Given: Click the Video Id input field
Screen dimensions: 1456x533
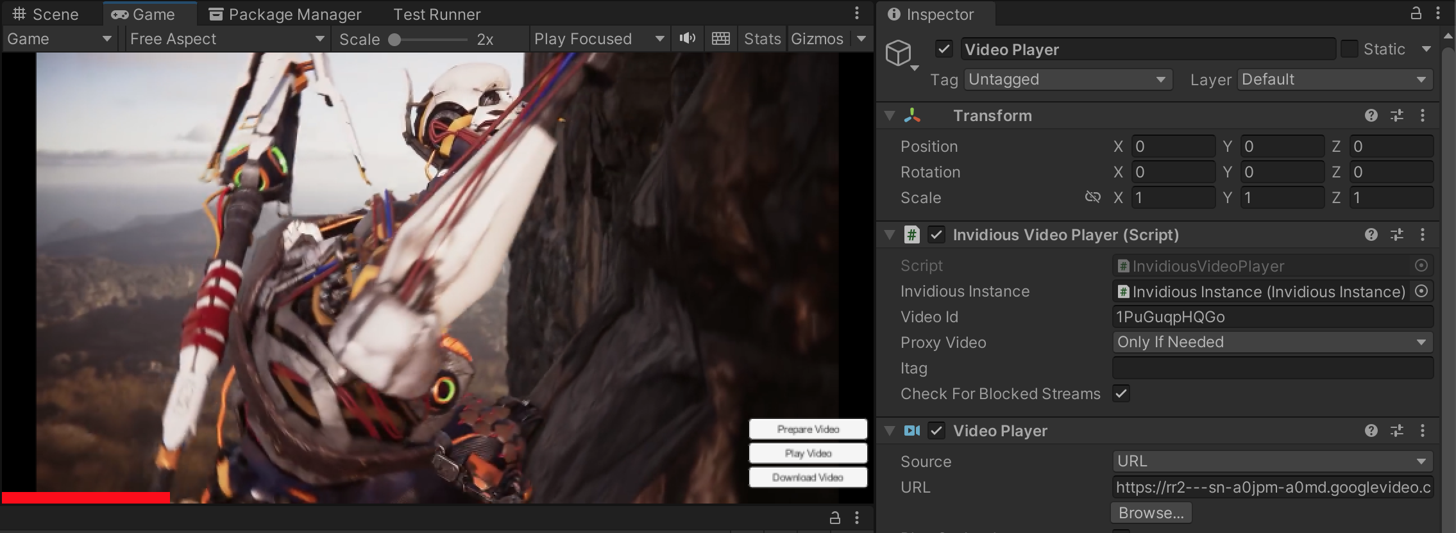Looking at the screenshot, I should [x=1273, y=316].
